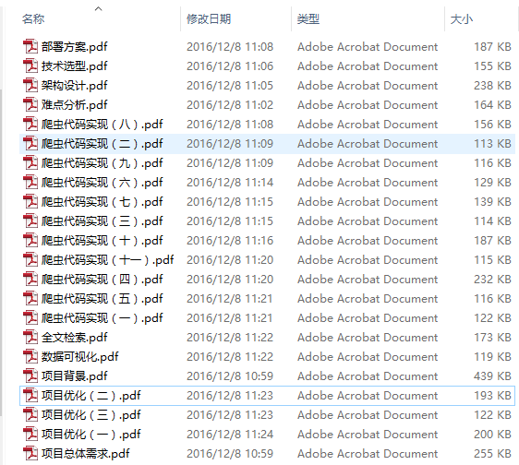Sort by the 大小 column header
The width and height of the screenshot is (519, 465).
(462, 18)
